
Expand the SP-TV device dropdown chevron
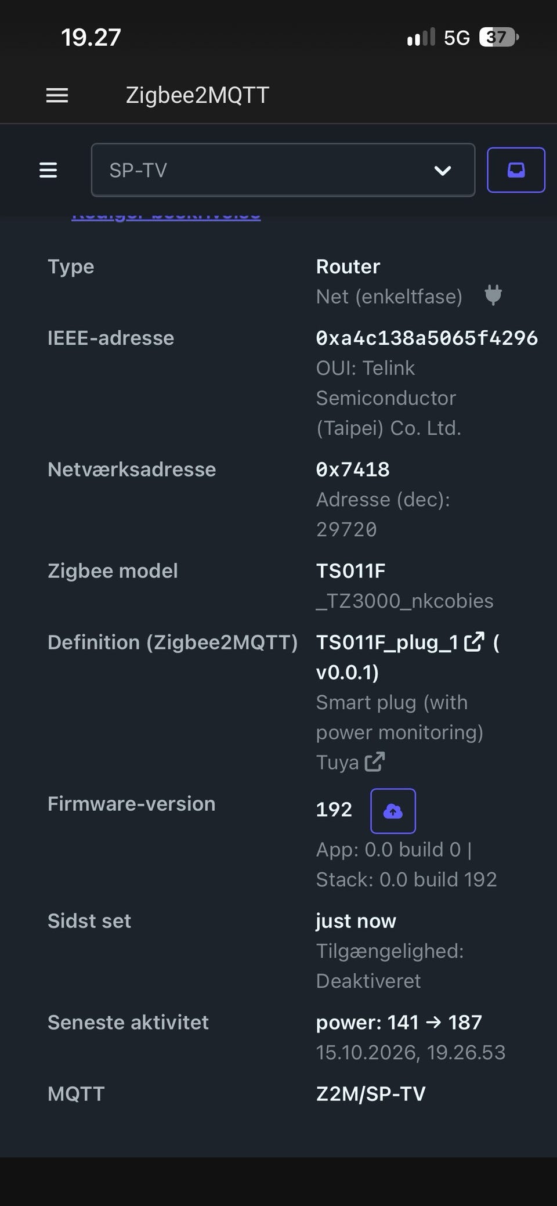(443, 170)
